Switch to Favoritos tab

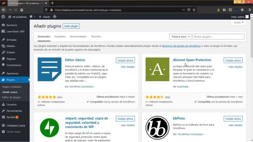(96, 37)
